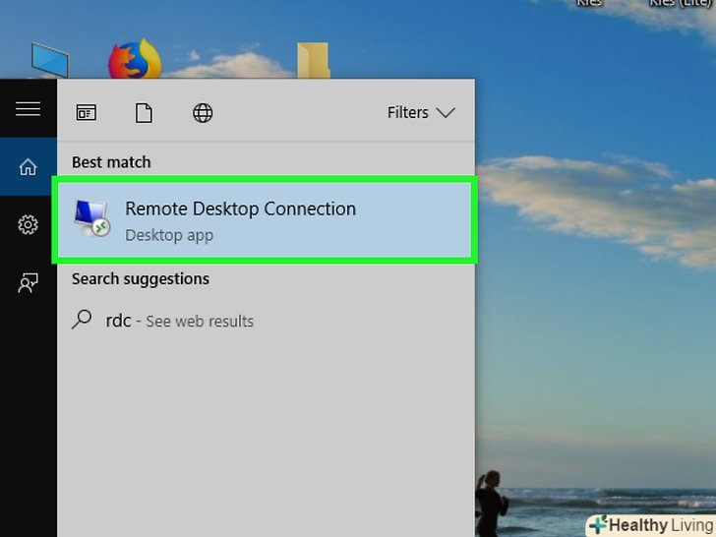The width and height of the screenshot is (716, 537).
Task: Click the Feedback person icon in the sidebar
Action: [28, 282]
